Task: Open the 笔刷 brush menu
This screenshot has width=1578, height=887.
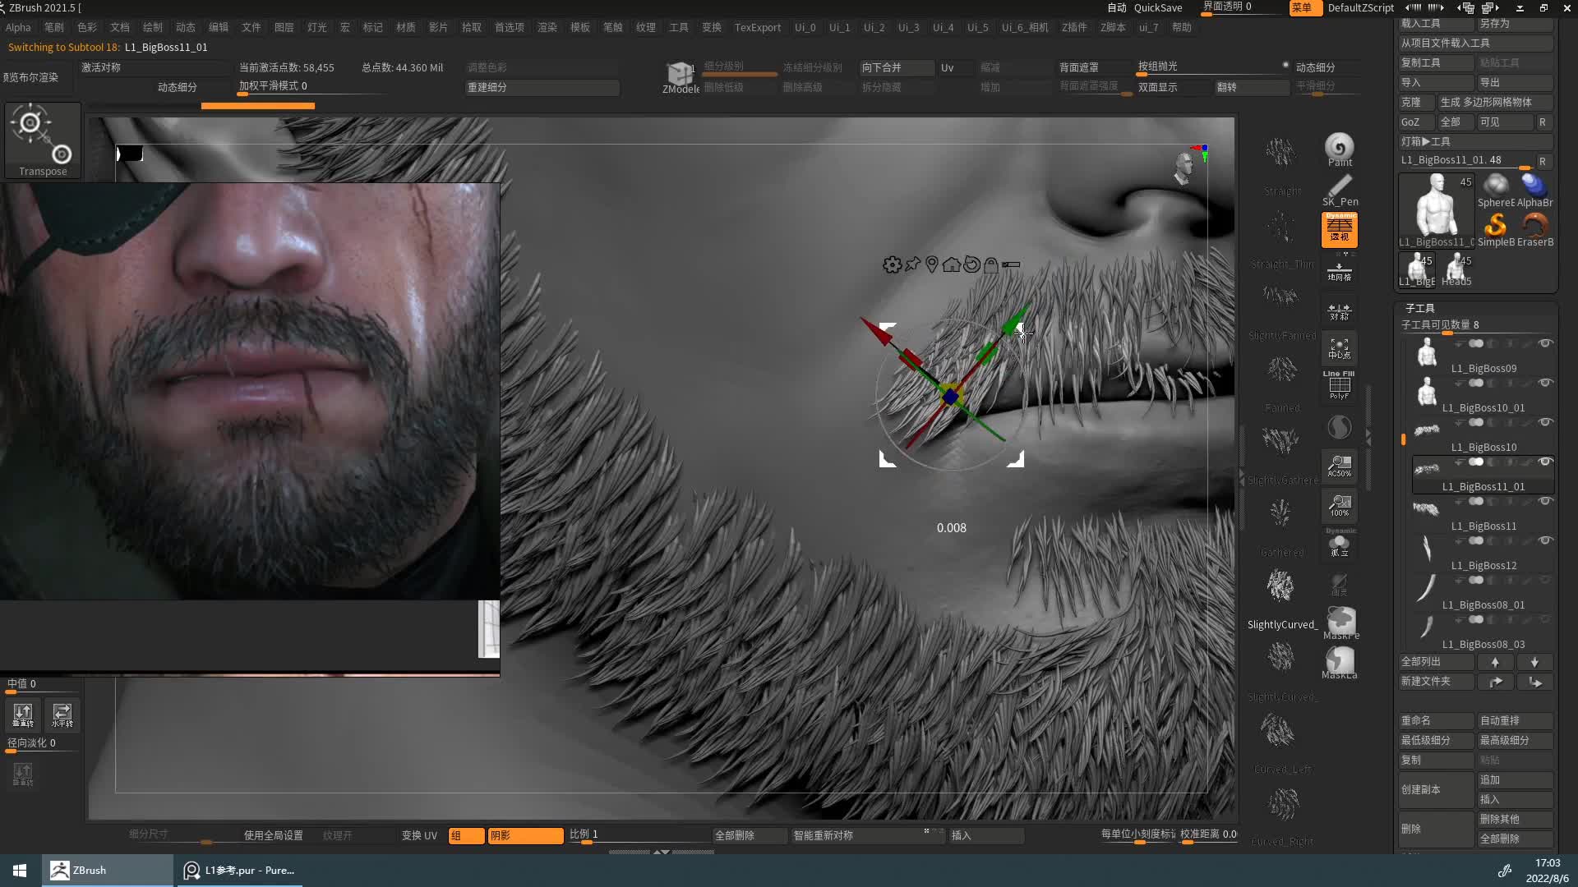Action: (54, 27)
